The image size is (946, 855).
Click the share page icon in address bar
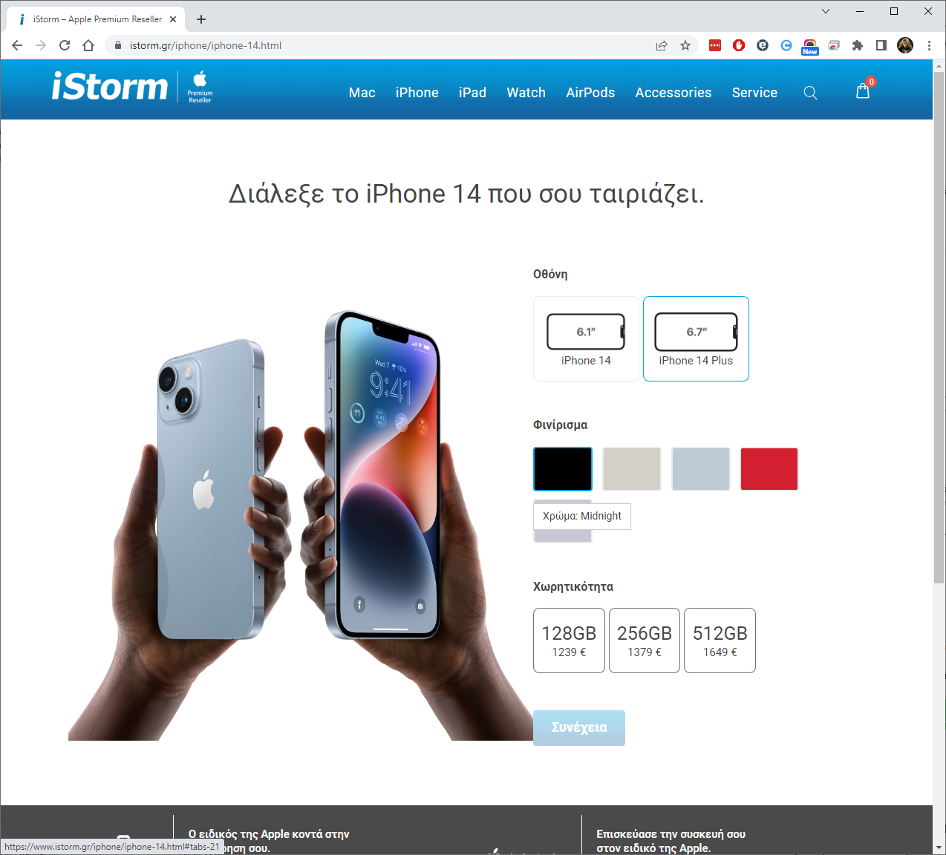click(x=662, y=45)
